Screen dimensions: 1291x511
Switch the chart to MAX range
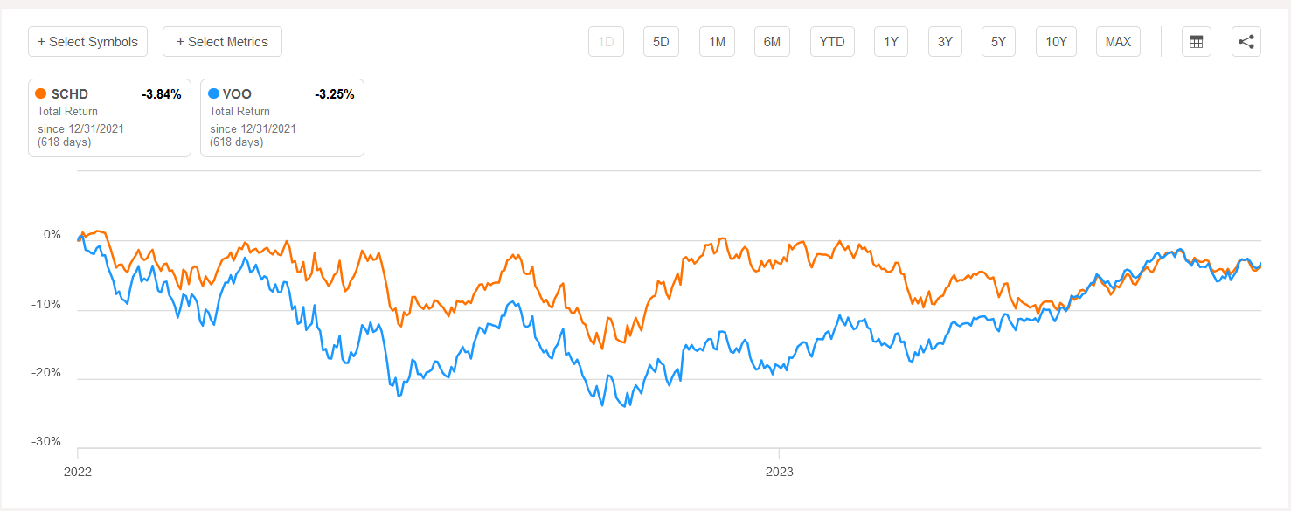(x=1117, y=41)
